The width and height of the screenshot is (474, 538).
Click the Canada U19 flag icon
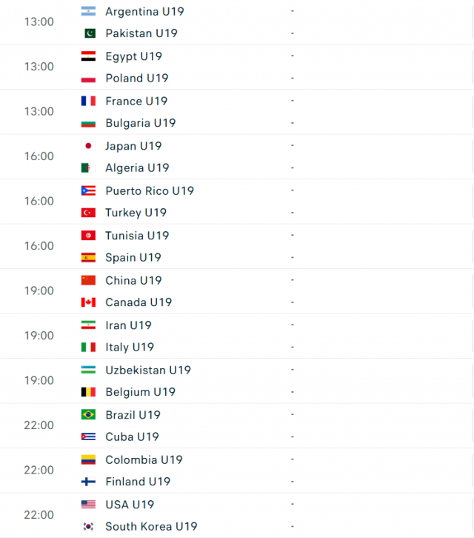pos(88,302)
